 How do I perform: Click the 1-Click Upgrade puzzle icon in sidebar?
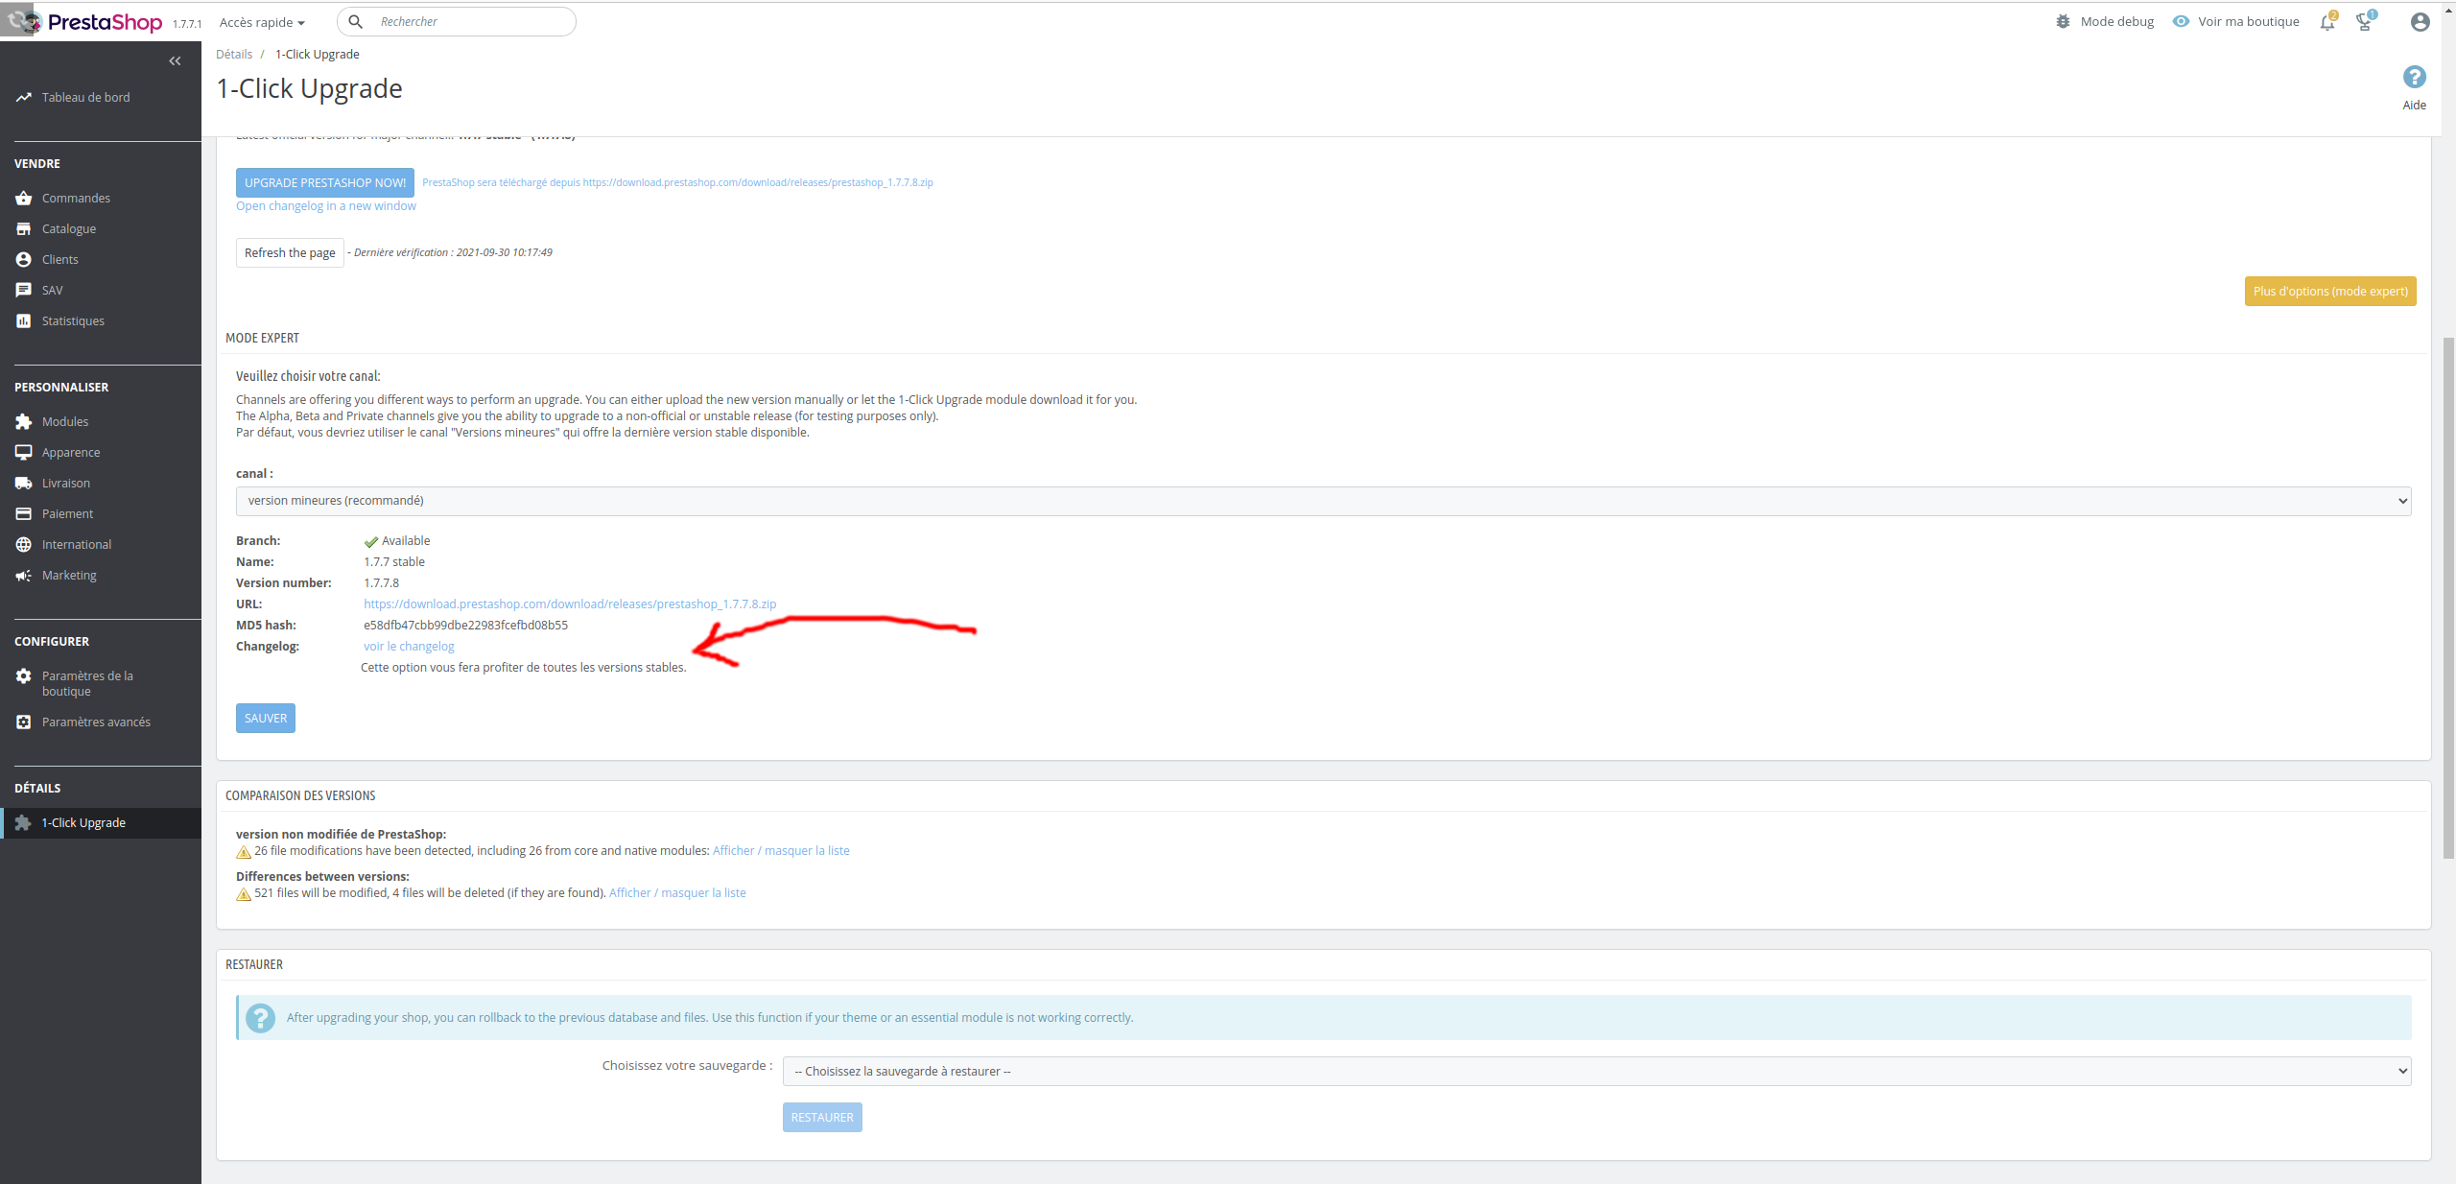24,823
